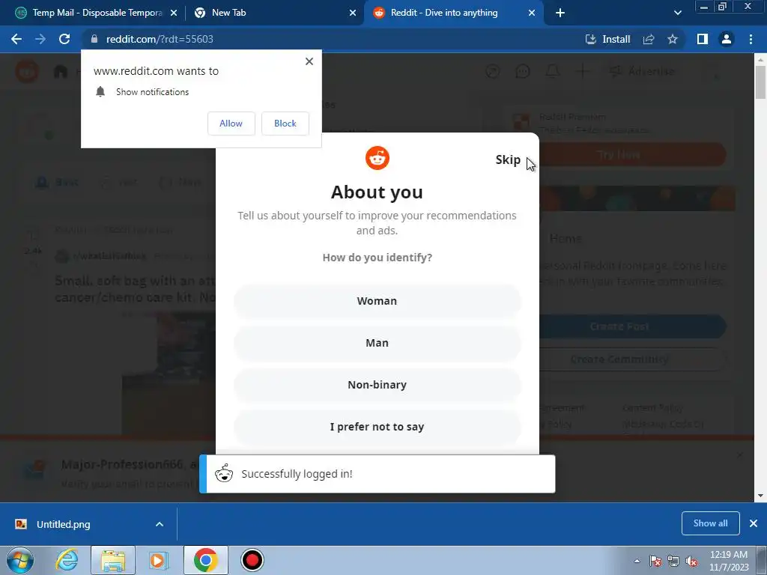Click the Action Center flag icon
This screenshot has height=575, width=767.
(x=655, y=561)
